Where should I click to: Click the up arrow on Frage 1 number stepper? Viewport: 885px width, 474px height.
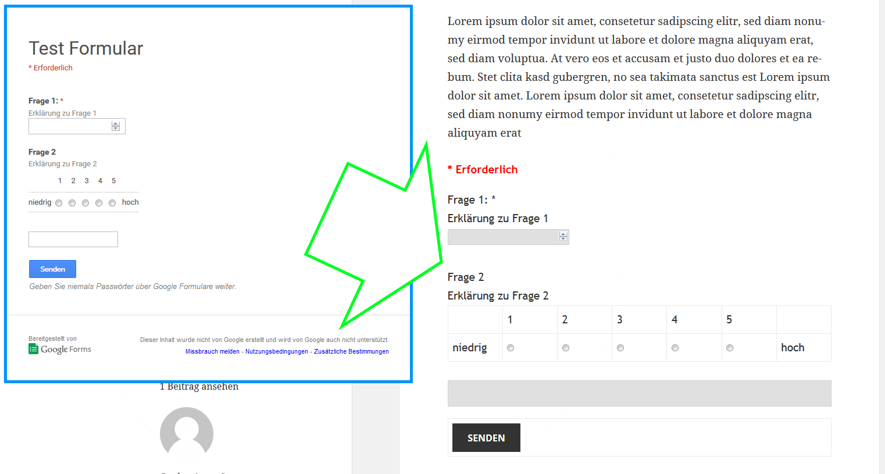click(x=116, y=123)
